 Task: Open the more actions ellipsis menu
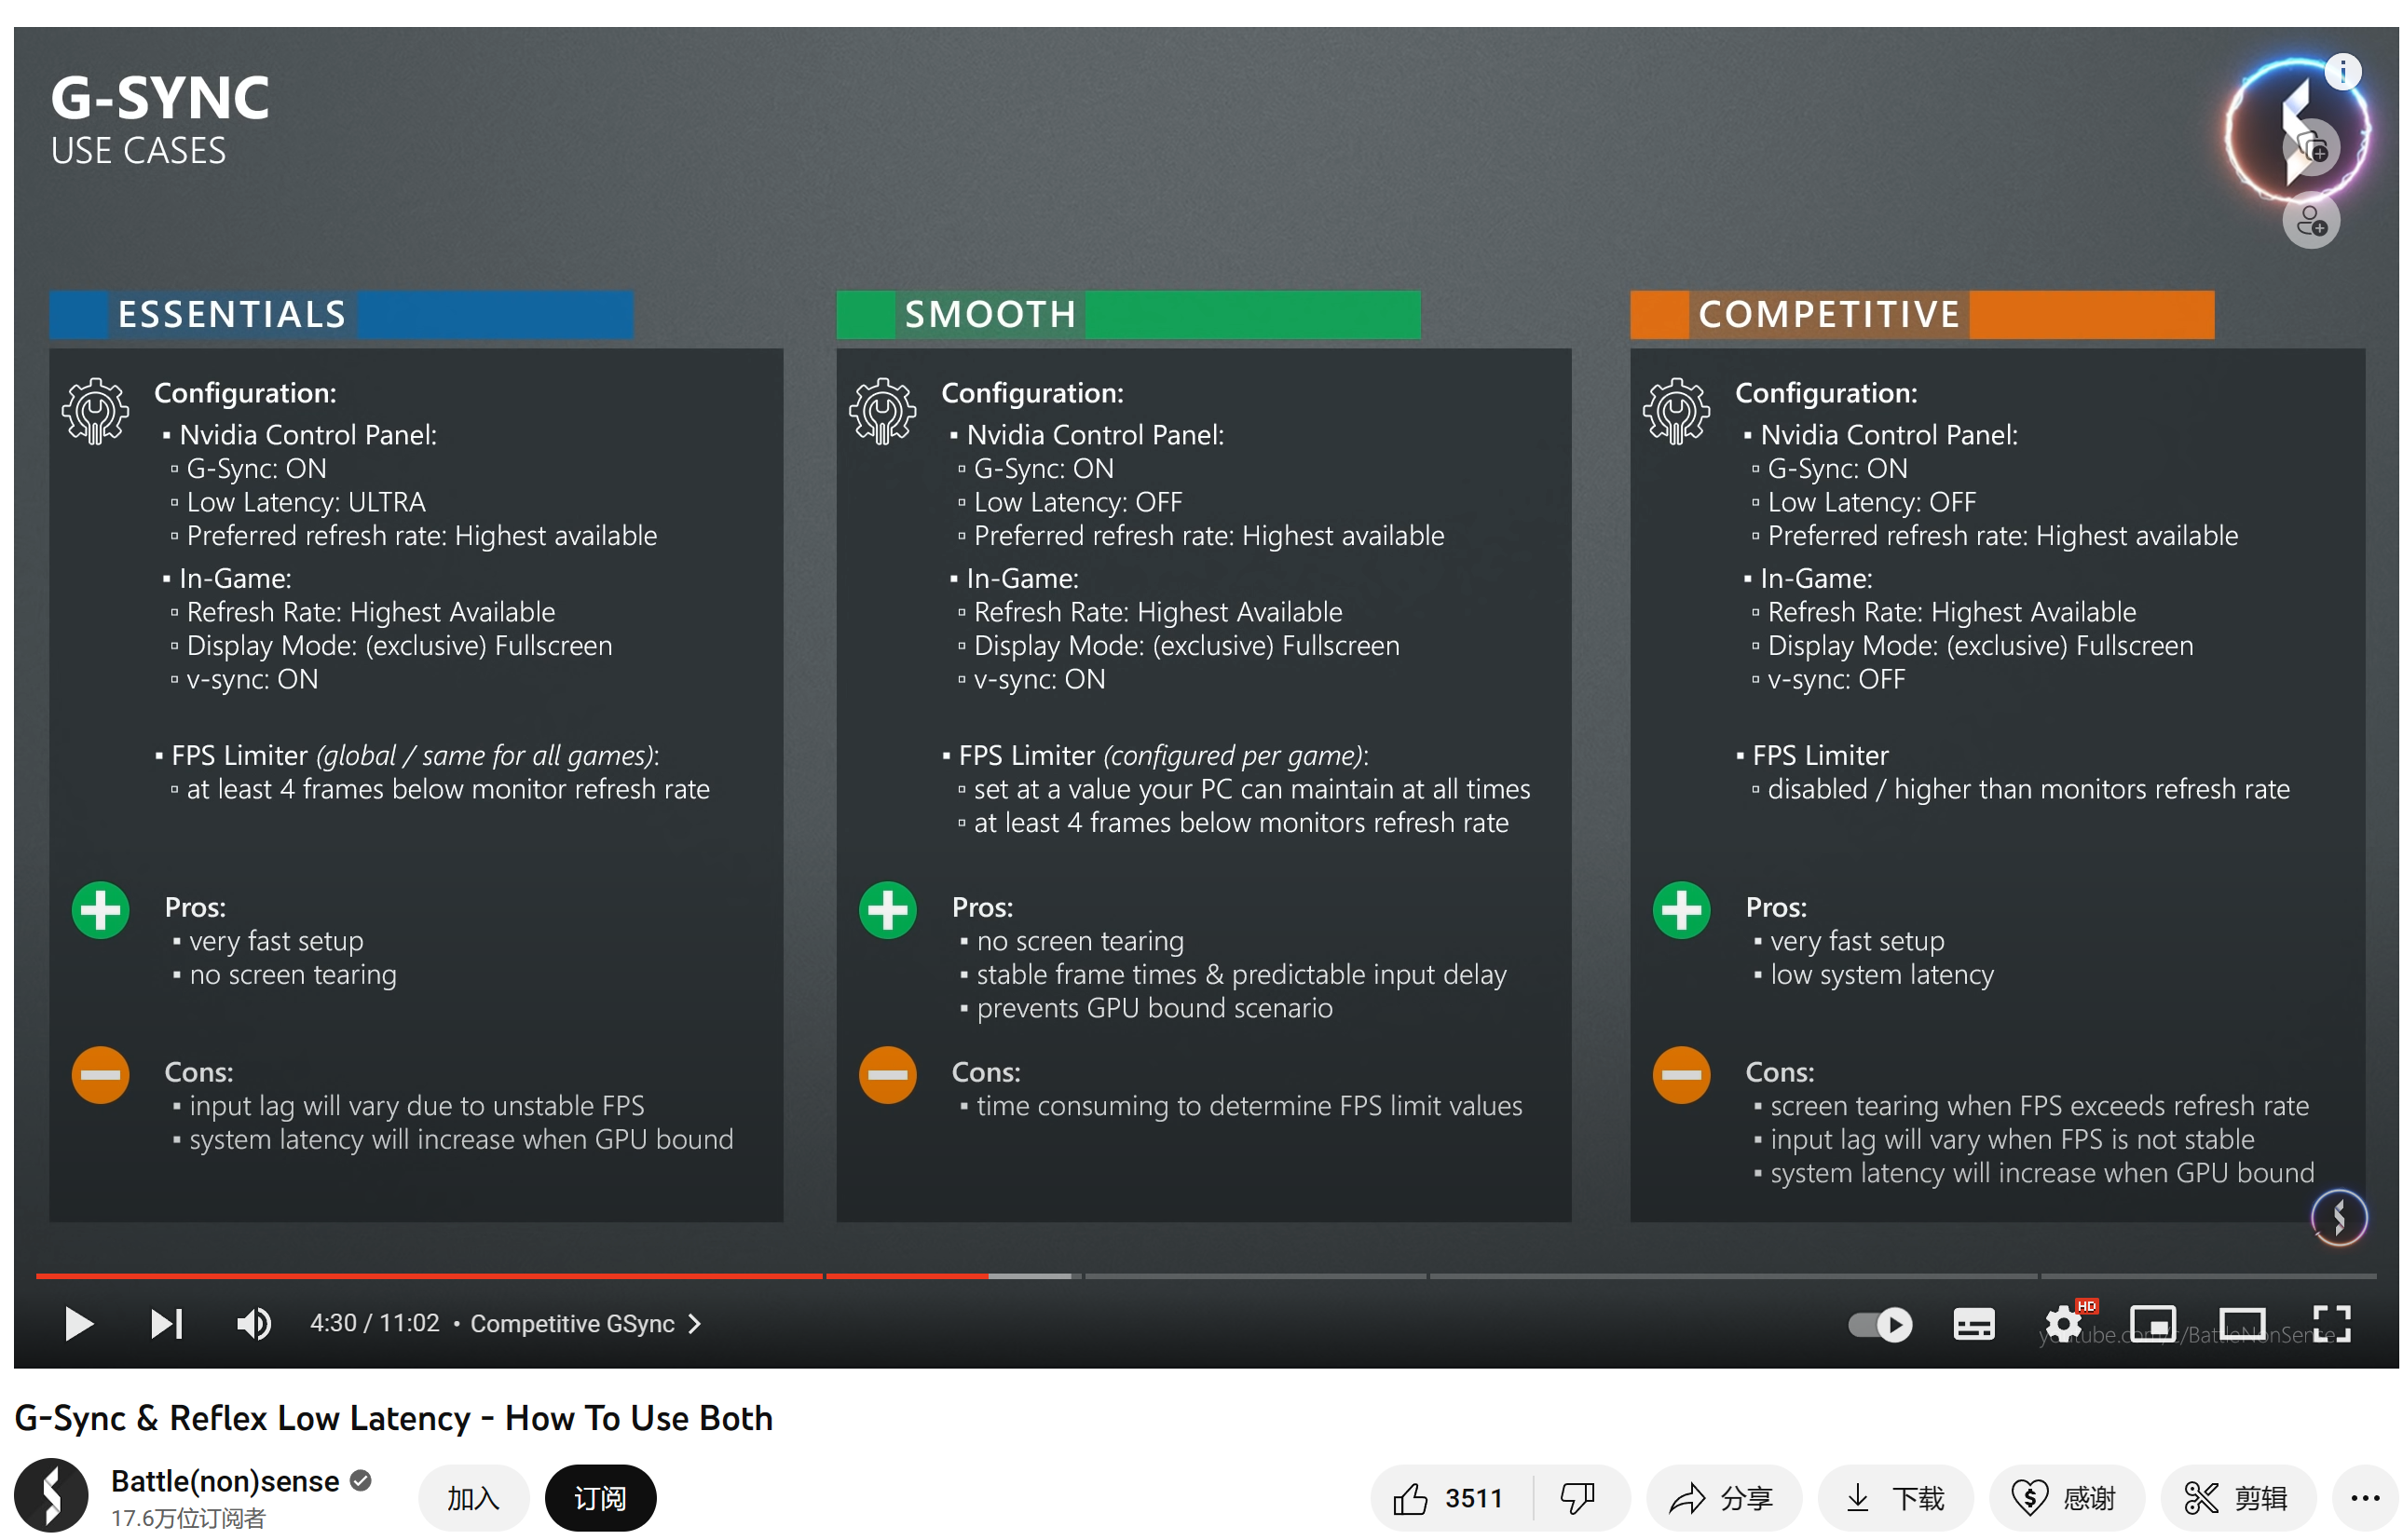[x=2363, y=1497]
